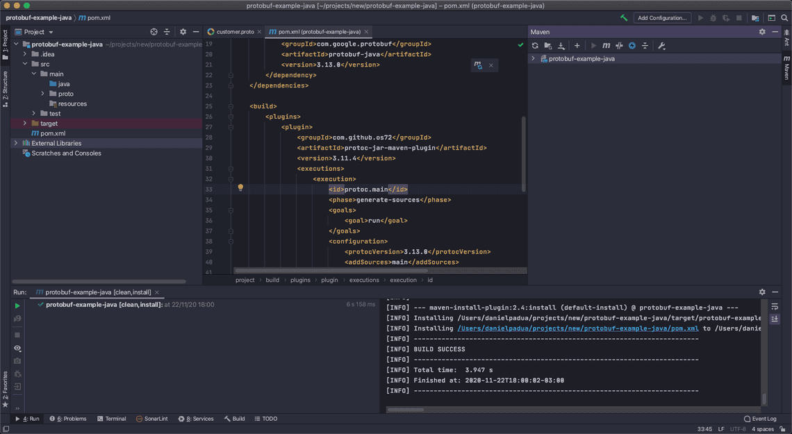Click Download Sources icon in Maven toolbar
Viewport: 792px width, 434px height.
click(561, 46)
